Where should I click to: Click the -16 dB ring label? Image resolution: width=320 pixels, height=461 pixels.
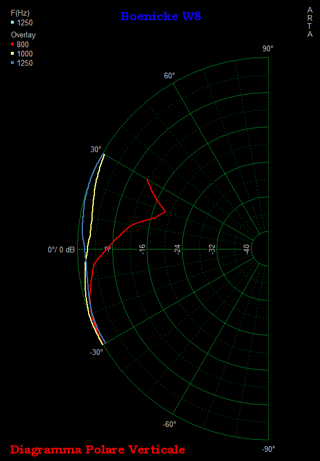tap(142, 250)
